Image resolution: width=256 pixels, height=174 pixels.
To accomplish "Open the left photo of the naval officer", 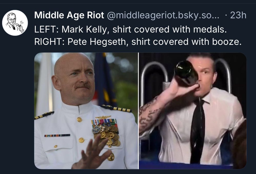I will (86, 111).
